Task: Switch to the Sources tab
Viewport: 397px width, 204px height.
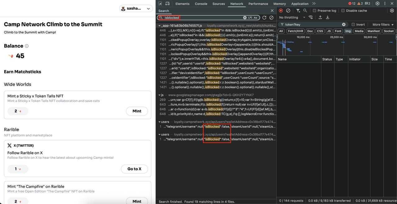Action: [x=219, y=4]
